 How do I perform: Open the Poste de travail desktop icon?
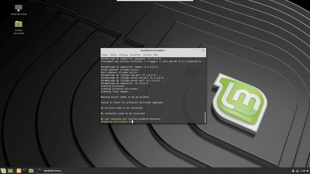pos(18,10)
